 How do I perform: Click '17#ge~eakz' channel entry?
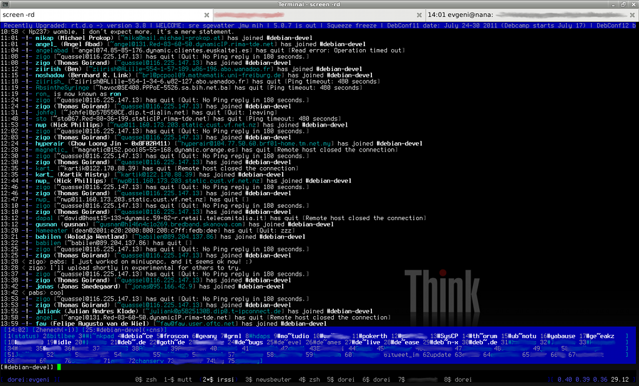[597, 336]
